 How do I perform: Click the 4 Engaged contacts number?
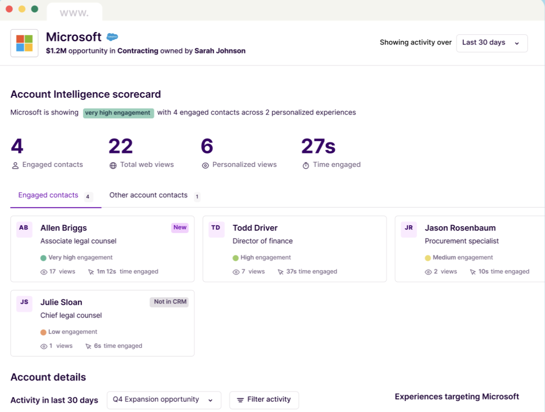point(17,146)
